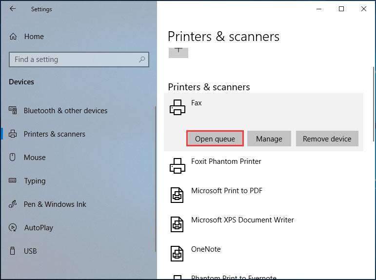The width and height of the screenshot is (376, 280).
Task: Open the Mouse settings page
Action: [35, 158]
